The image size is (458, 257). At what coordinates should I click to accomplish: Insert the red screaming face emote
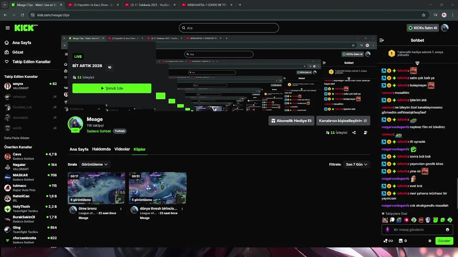tap(421, 220)
